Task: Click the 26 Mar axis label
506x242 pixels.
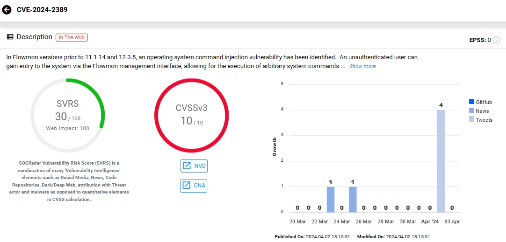Action: pos(364,222)
